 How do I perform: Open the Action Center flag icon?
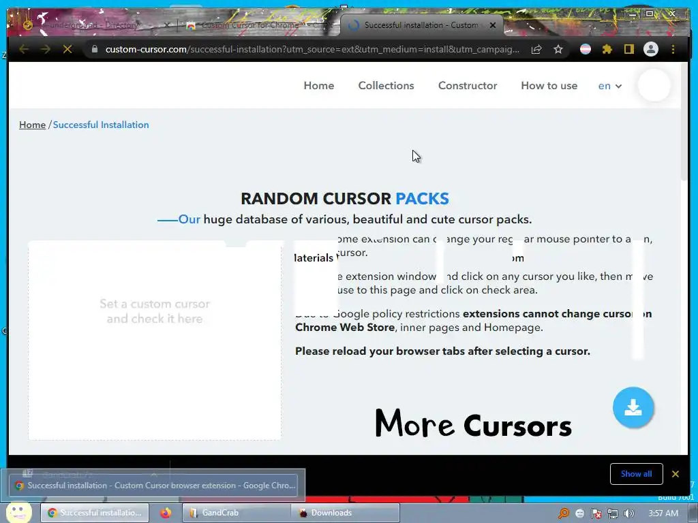coord(596,513)
